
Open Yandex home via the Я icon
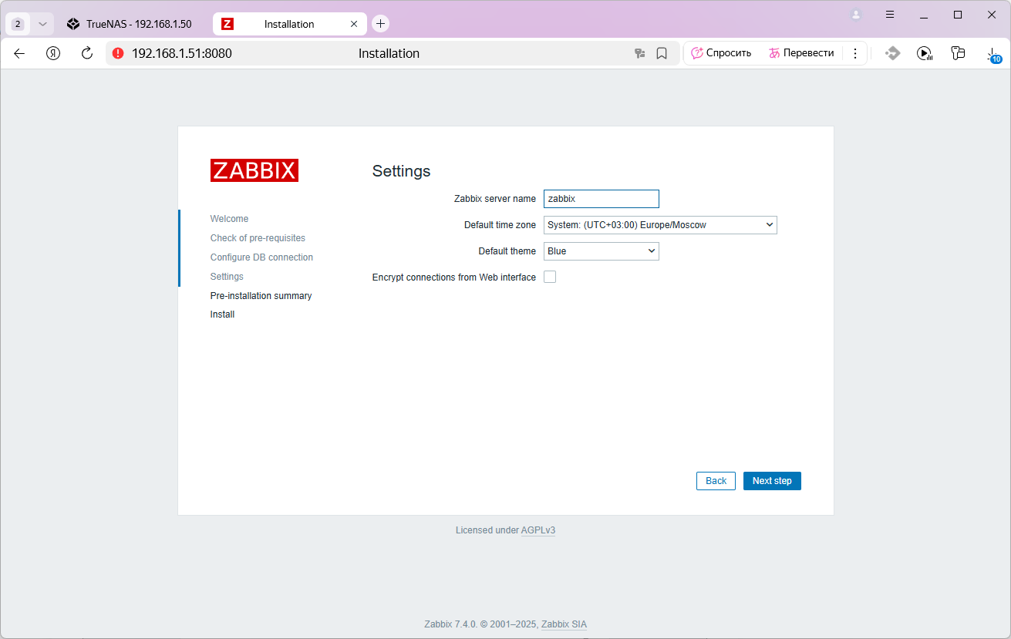point(53,53)
